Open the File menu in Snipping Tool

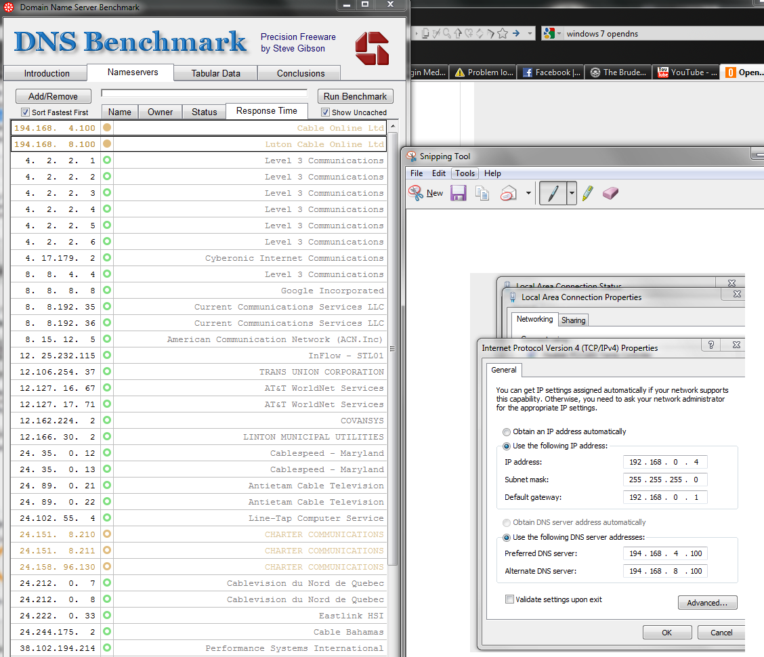[x=417, y=173]
